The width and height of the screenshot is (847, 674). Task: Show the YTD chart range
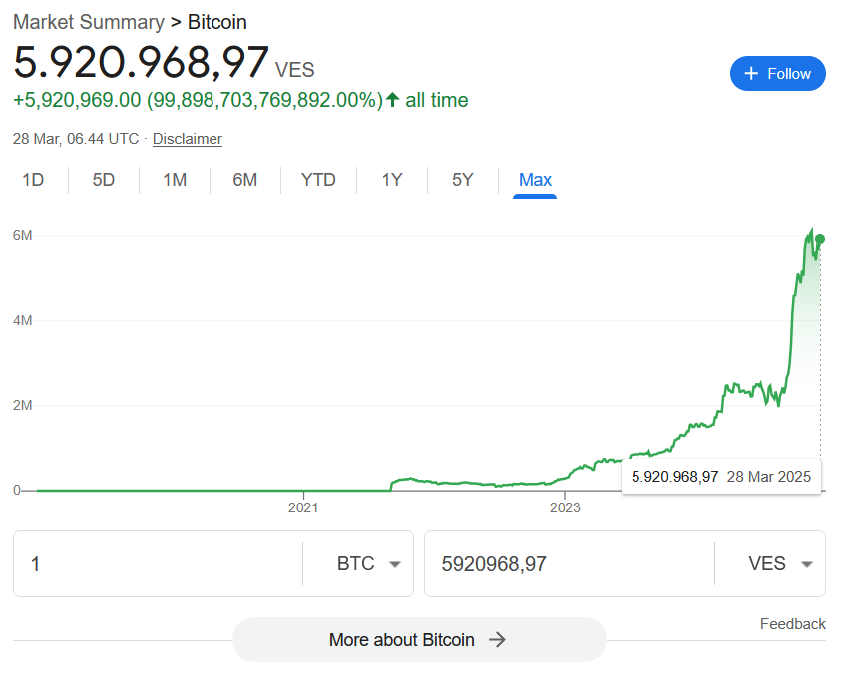click(x=318, y=180)
